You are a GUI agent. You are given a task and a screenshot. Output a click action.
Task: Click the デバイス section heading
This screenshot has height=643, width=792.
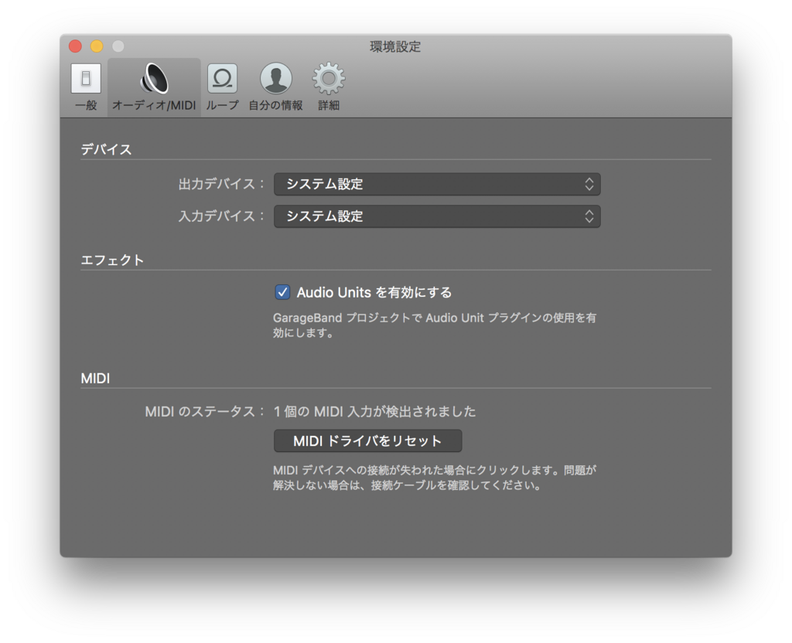(106, 149)
